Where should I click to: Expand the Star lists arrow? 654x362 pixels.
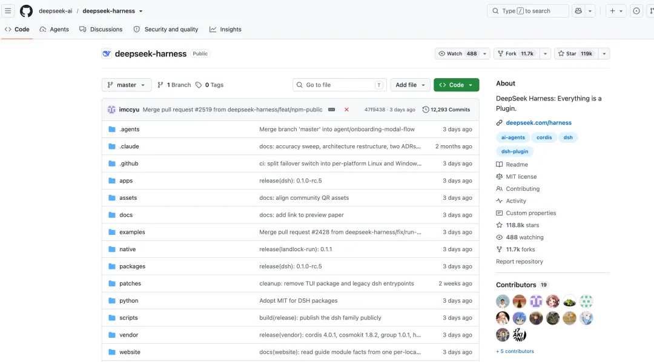pyautogui.click(x=604, y=53)
